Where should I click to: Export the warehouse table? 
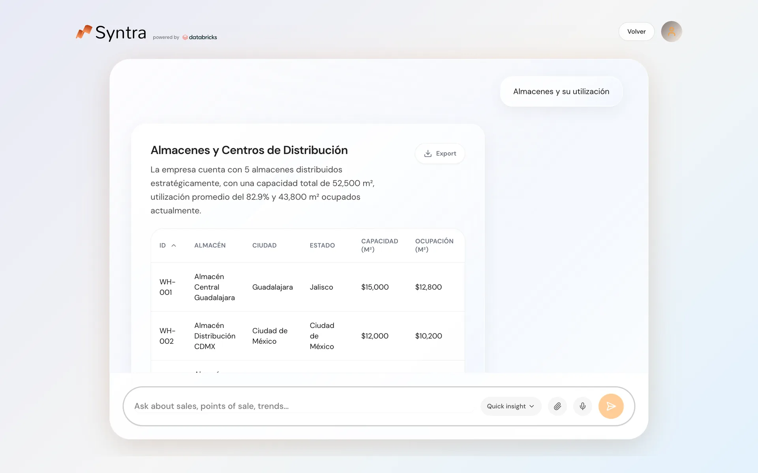click(440, 153)
